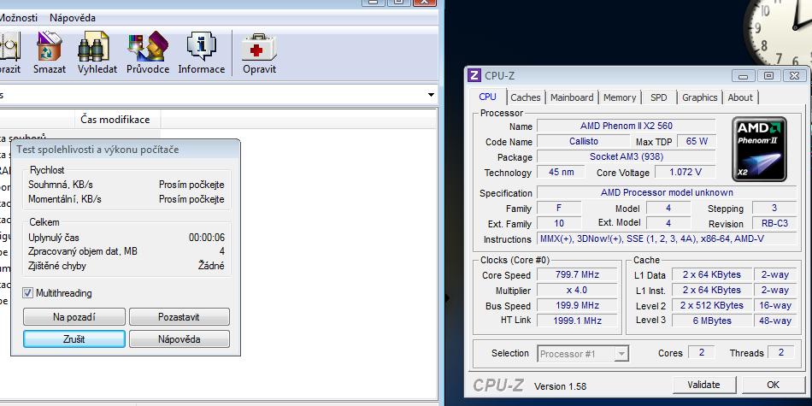Open the Nápověda menu in menu bar

coord(73,18)
